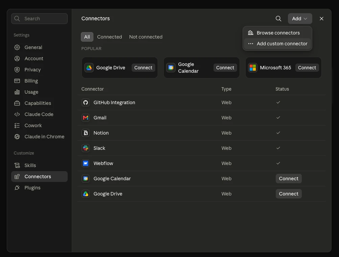The width and height of the screenshot is (339, 257).
Task: Click the Gmail logo icon
Action: 86,118
